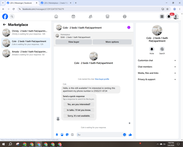Open Windows taskbar search
This screenshot has height=147, width=183.
click(x=10, y=144)
